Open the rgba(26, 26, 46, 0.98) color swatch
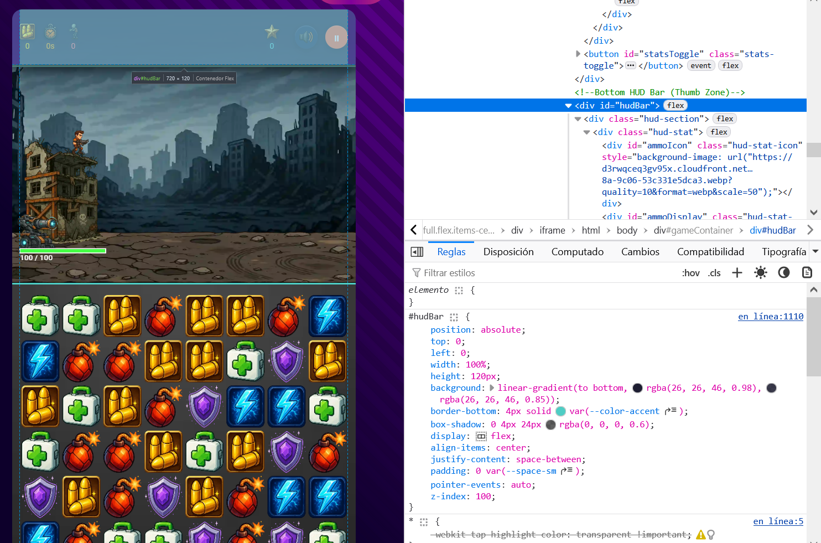Image resolution: width=821 pixels, height=543 pixels. pos(637,388)
